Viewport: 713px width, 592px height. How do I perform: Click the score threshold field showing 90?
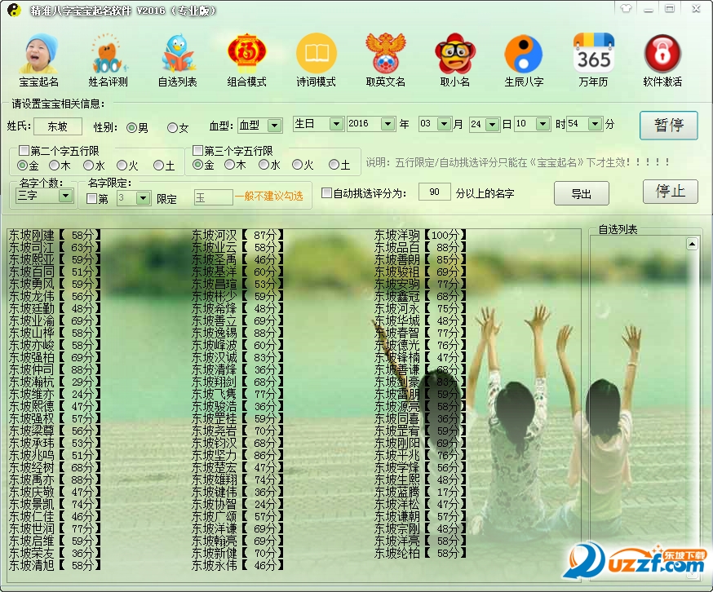(434, 192)
